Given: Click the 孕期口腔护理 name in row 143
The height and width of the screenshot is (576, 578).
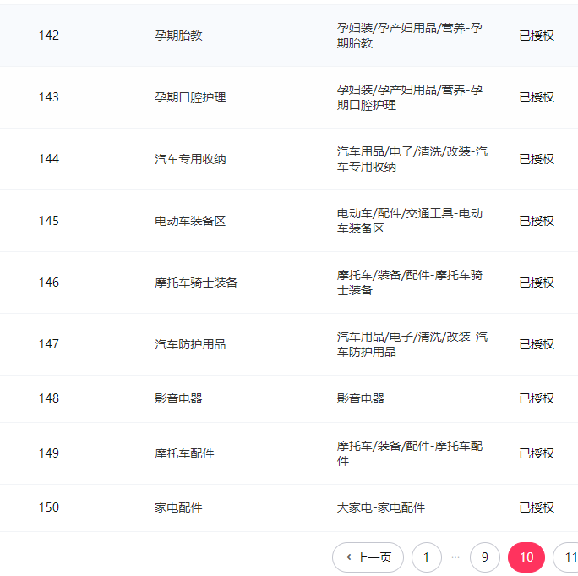Looking at the screenshot, I should point(190,97).
